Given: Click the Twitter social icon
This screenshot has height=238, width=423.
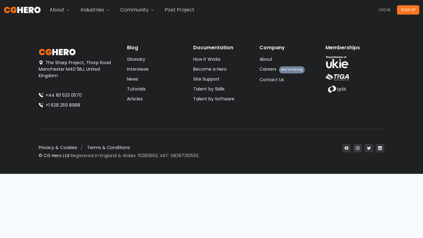Looking at the screenshot, I should point(369,148).
